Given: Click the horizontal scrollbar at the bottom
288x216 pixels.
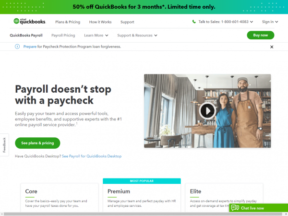Looking at the screenshot, I should tap(143, 214).
